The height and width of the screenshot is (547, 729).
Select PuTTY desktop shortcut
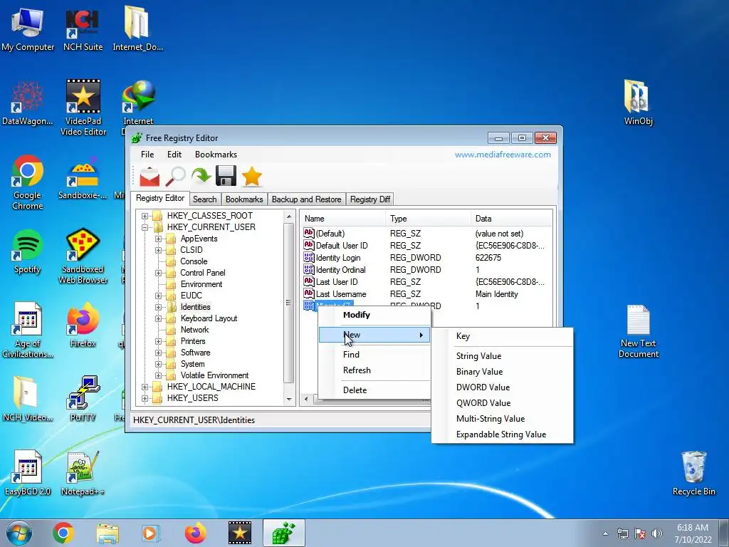(83, 399)
